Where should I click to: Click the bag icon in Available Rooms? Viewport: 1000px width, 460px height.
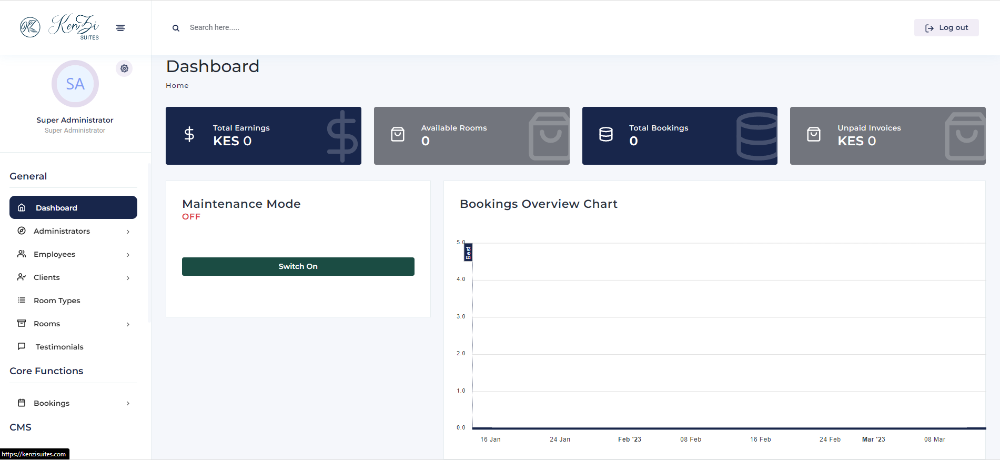398,134
